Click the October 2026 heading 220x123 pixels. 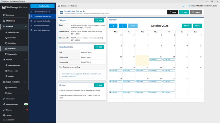coord(160,26)
